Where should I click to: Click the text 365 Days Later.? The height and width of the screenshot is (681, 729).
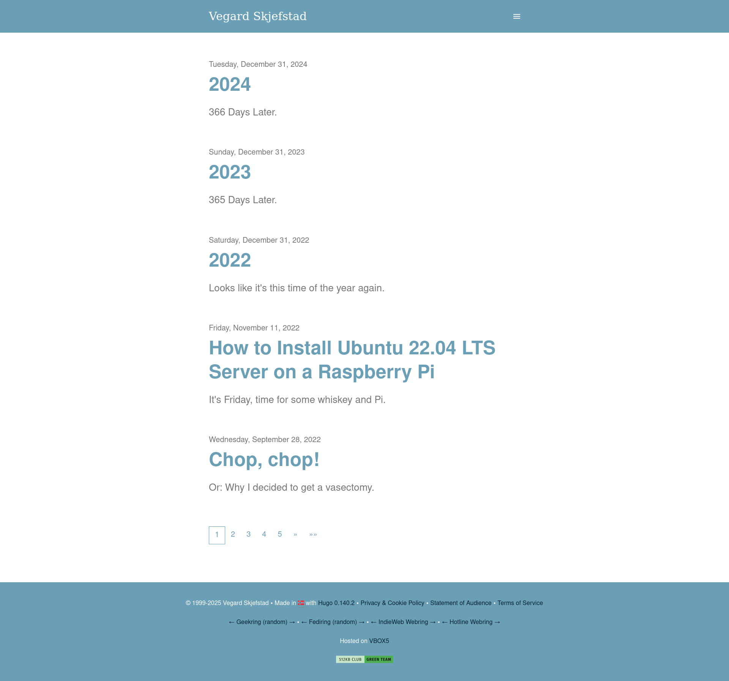243,200
